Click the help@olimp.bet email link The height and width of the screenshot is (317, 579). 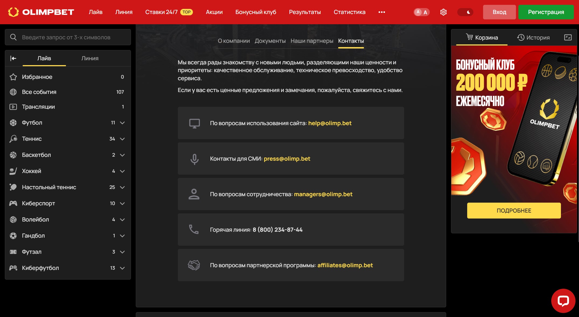click(x=330, y=123)
